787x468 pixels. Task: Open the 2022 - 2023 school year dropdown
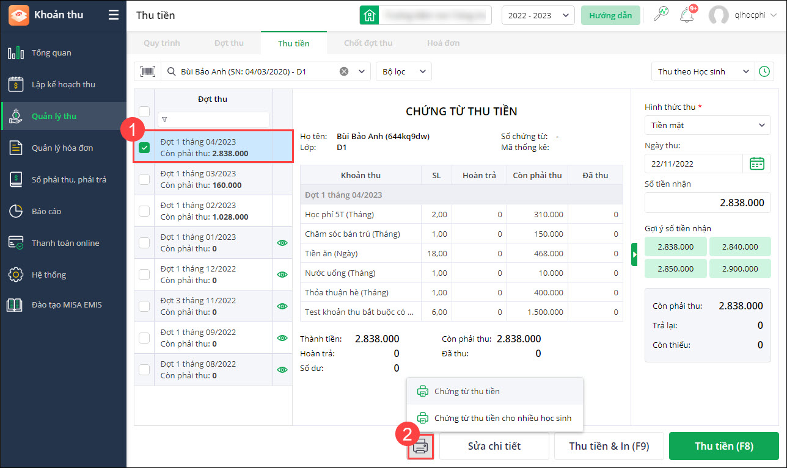coord(538,16)
